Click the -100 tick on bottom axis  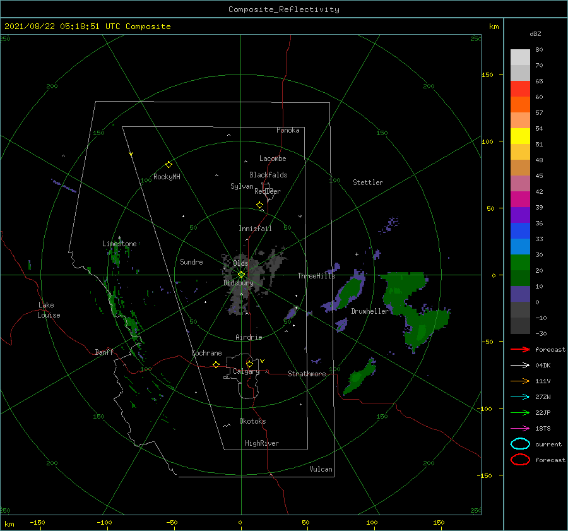click(104, 522)
